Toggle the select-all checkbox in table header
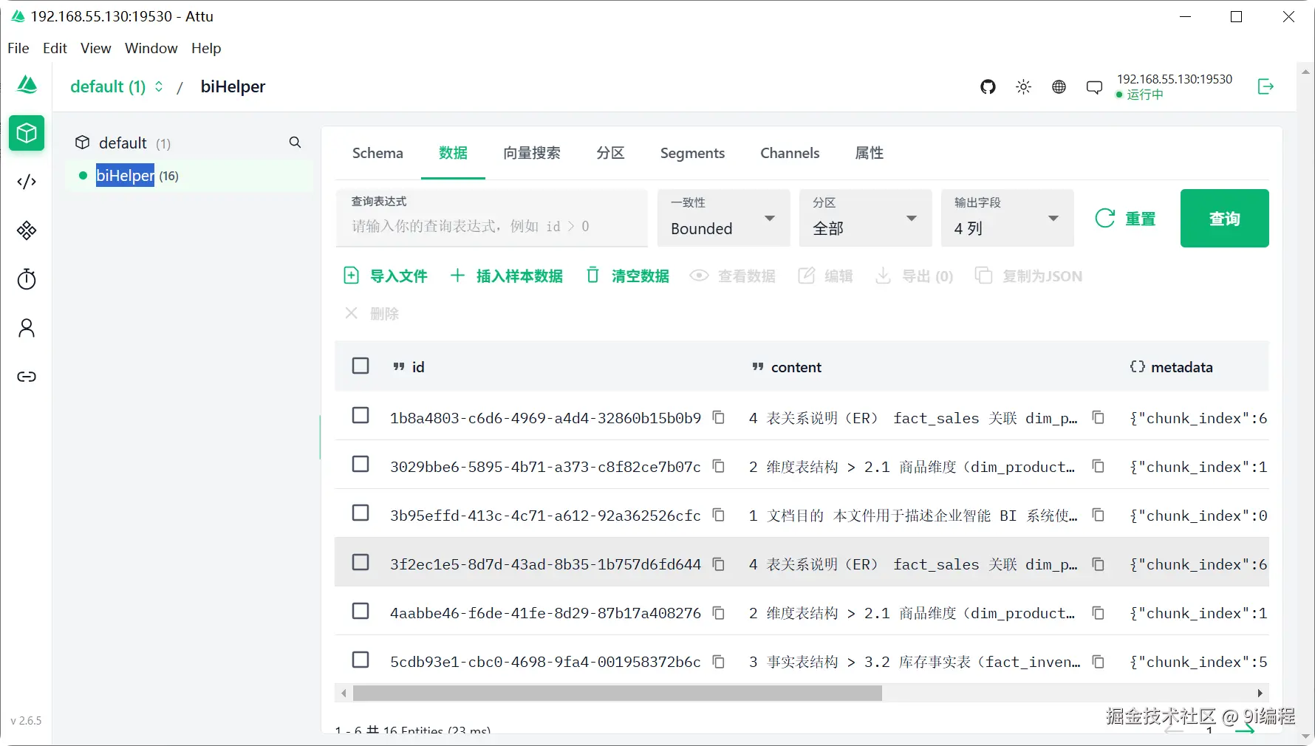Viewport: 1315px width, 746px height. pos(361,366)
